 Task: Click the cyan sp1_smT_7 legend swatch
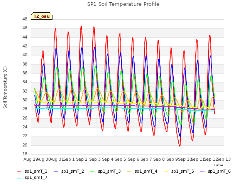19,178
